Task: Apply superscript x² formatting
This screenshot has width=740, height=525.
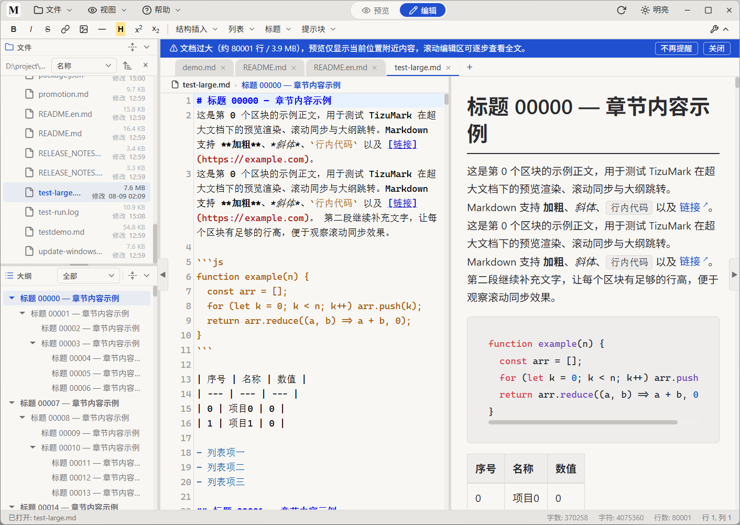Action: pyautogui.click(x=138, y=29)
